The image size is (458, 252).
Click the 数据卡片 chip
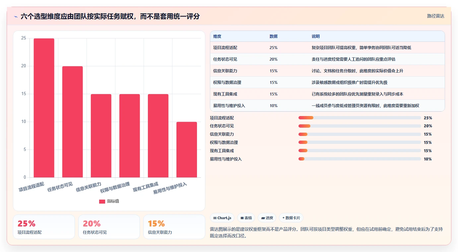pyautogui.click(x=291, y=218)
